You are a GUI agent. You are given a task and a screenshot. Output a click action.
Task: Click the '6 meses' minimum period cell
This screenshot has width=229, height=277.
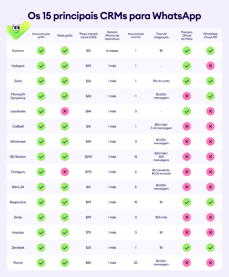pos(112,51)
